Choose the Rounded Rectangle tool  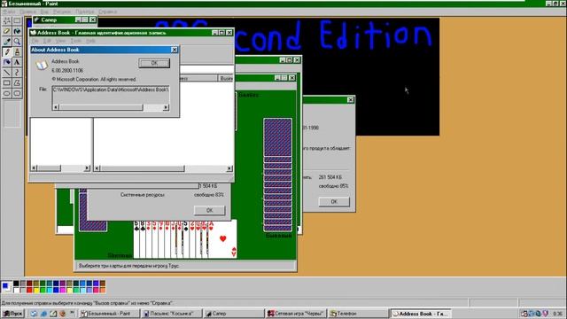click(x=17, y=93)
